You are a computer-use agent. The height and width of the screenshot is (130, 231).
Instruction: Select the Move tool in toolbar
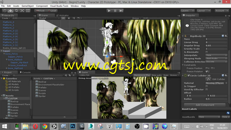(10, 11)
